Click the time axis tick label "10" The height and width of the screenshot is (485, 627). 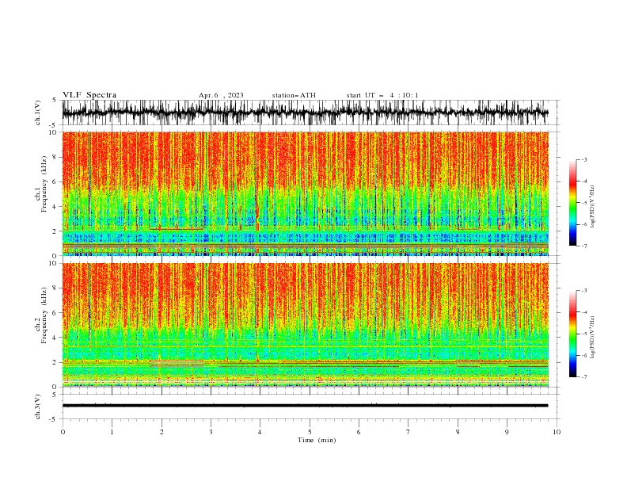(557, 432)
